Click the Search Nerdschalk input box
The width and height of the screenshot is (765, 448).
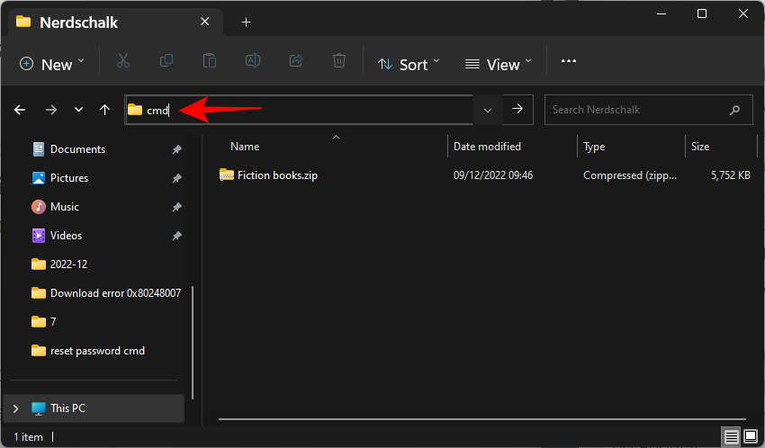click(x=639, y=110)
